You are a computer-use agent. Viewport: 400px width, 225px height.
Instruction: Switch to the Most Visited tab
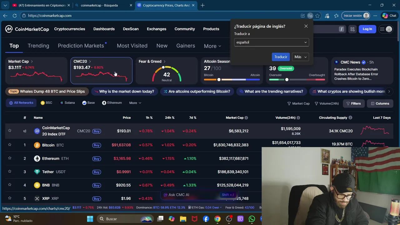pyautogui.click(x=132, y=46)
